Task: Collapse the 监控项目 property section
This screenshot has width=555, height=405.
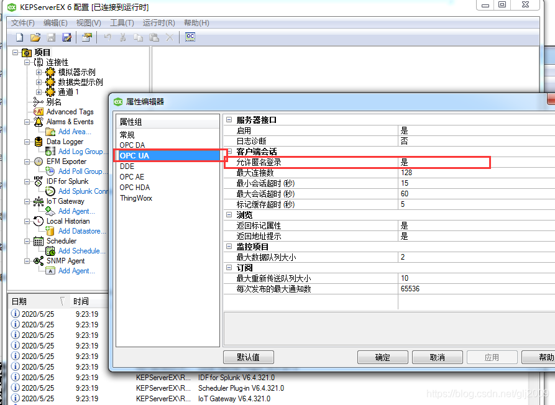Action: [x=229, y=246]
